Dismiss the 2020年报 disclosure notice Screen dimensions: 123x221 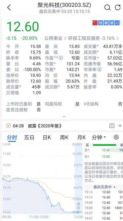pyautogui.click(x=120, y=126)
